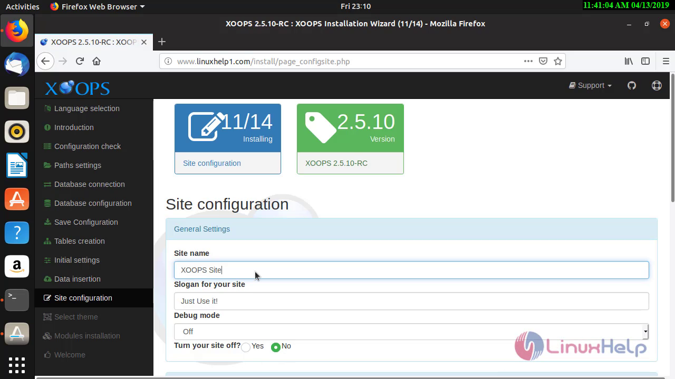Image resolution: width=675 pixels, height=379 pixels.
Task: Go to Save Configuration step
Action: click(86, 222)
